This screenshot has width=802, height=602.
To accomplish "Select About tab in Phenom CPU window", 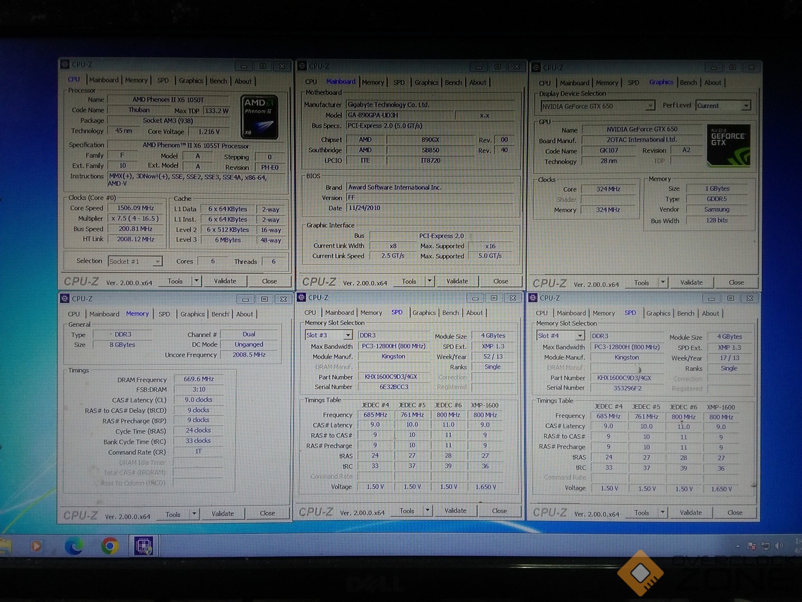I will pos(243,81).
